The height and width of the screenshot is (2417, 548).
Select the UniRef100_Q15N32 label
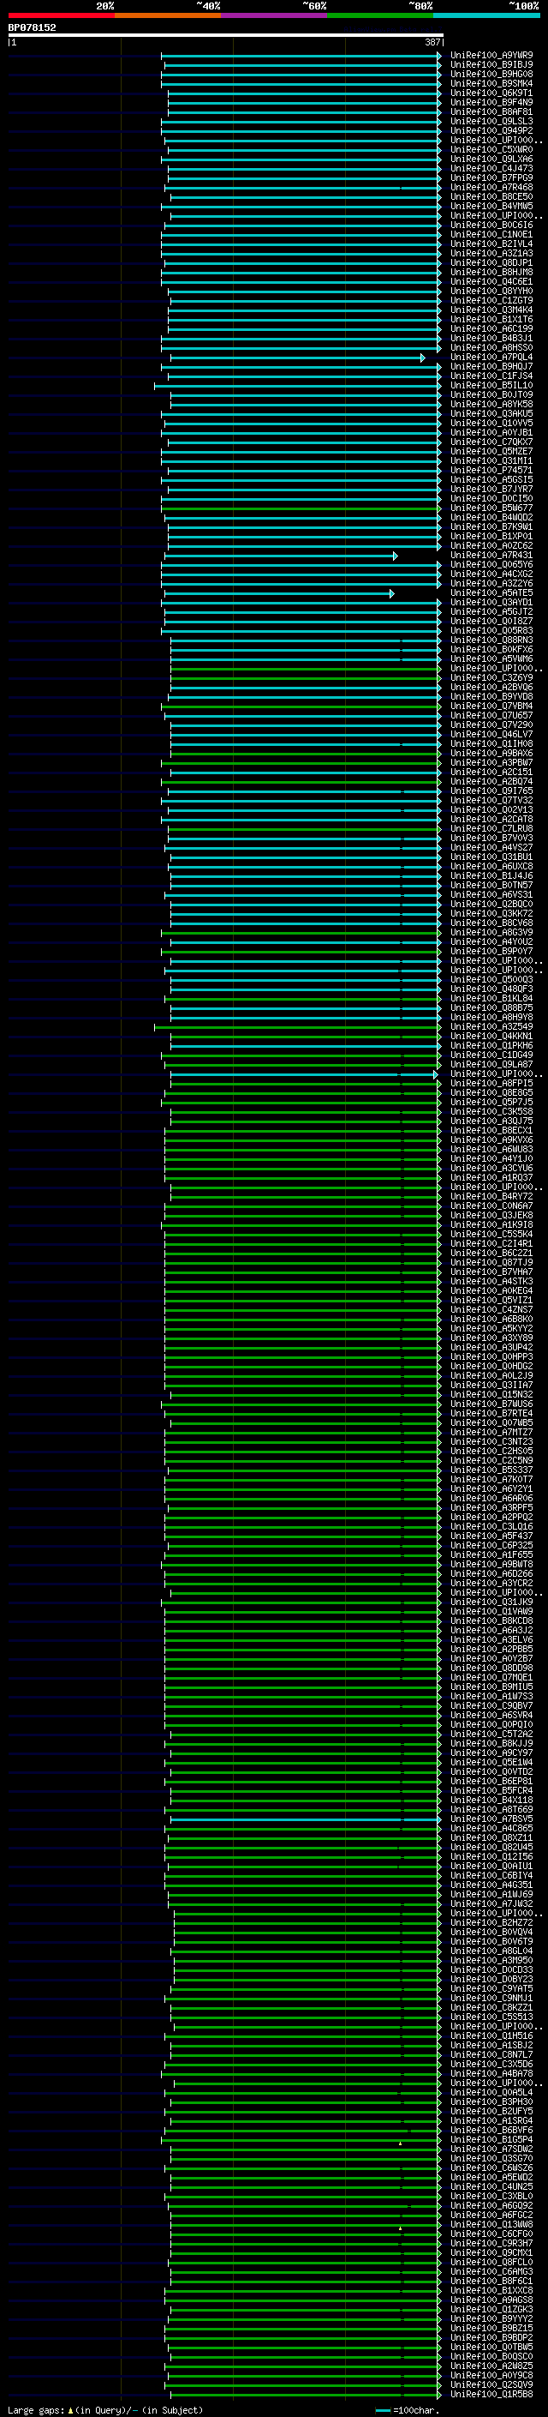(x=491, y=1395)
